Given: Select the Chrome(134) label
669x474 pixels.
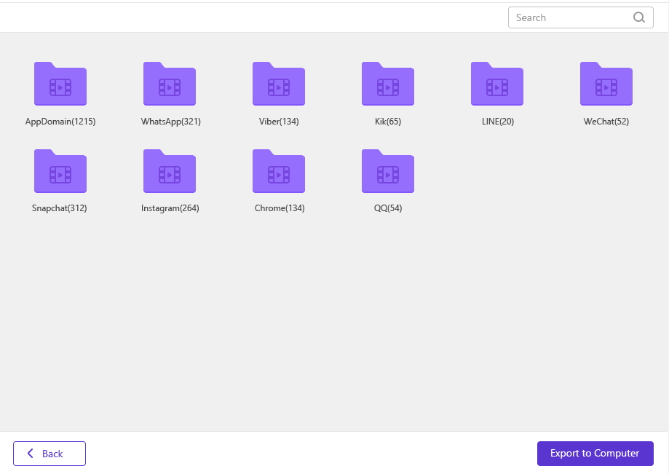Looking at the screenshot, I should [x=280, y=208].
